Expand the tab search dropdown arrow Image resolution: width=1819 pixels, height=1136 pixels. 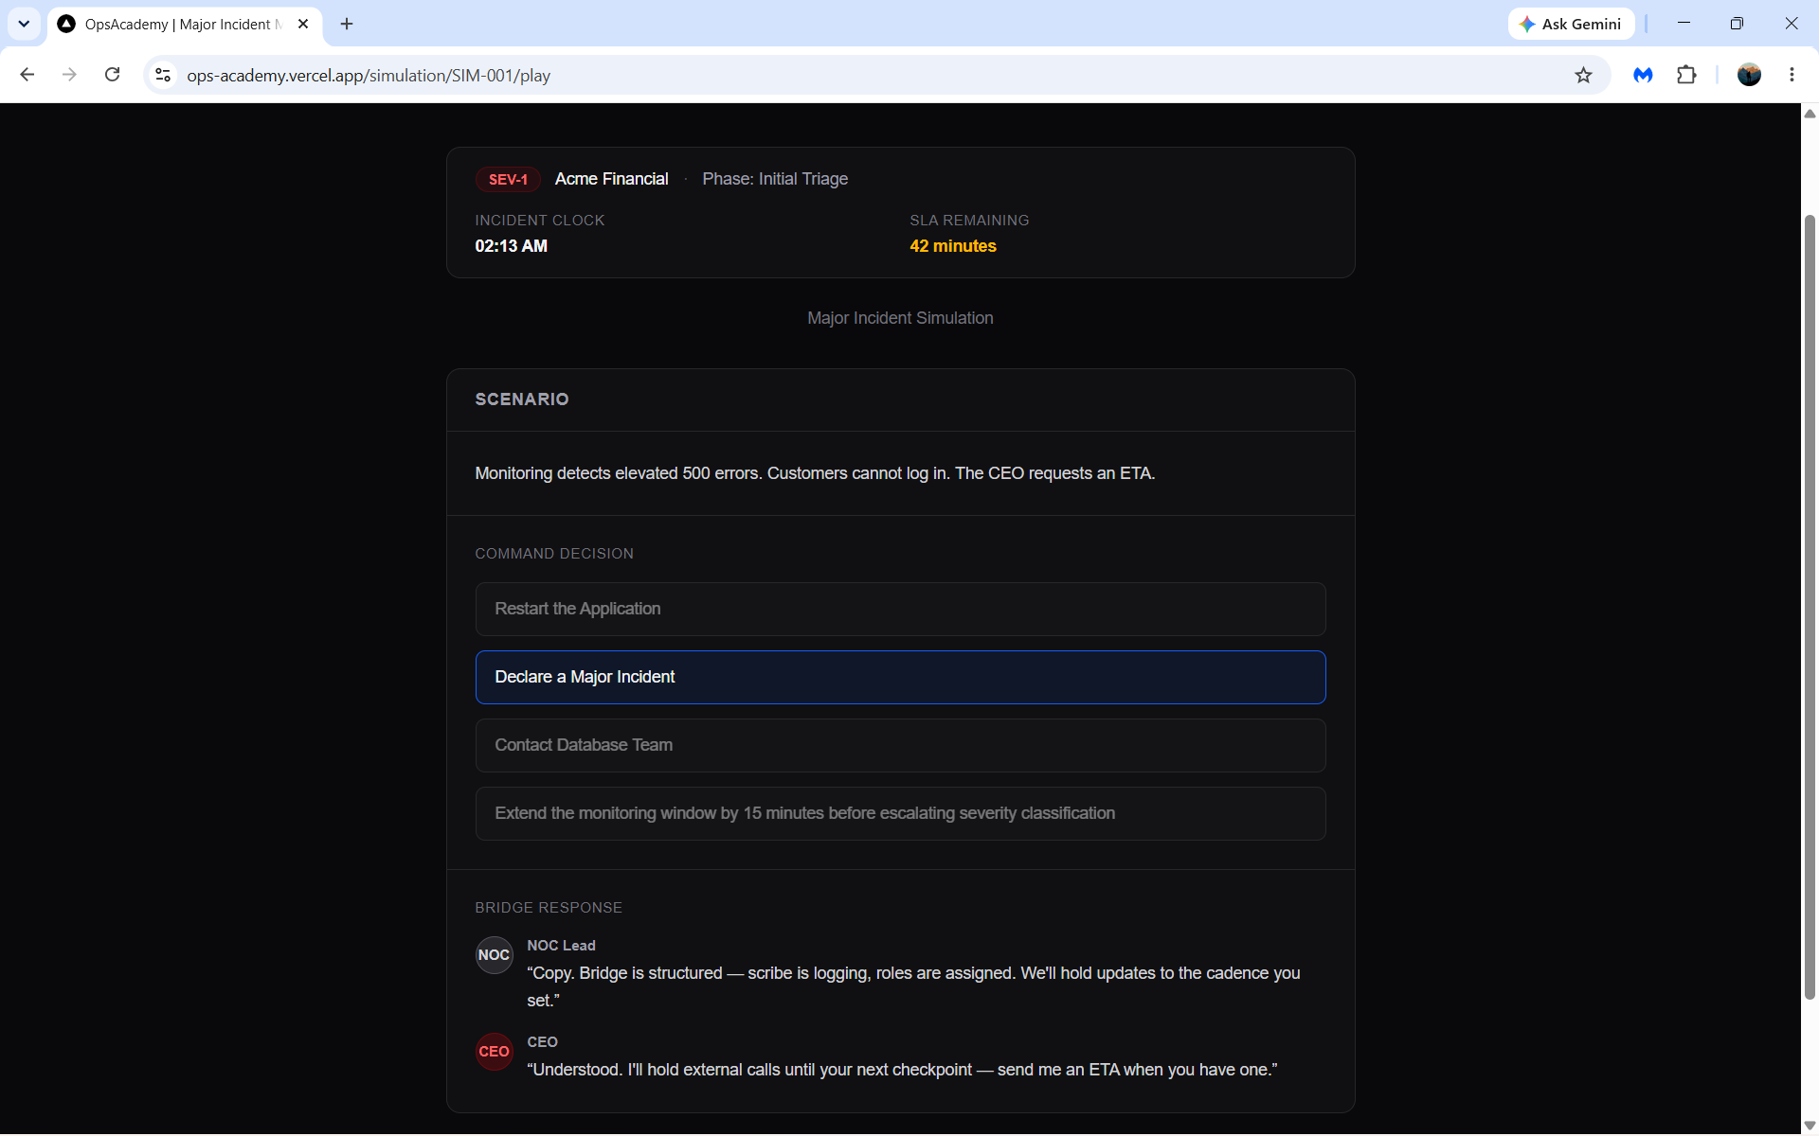(x=24, y=24)
